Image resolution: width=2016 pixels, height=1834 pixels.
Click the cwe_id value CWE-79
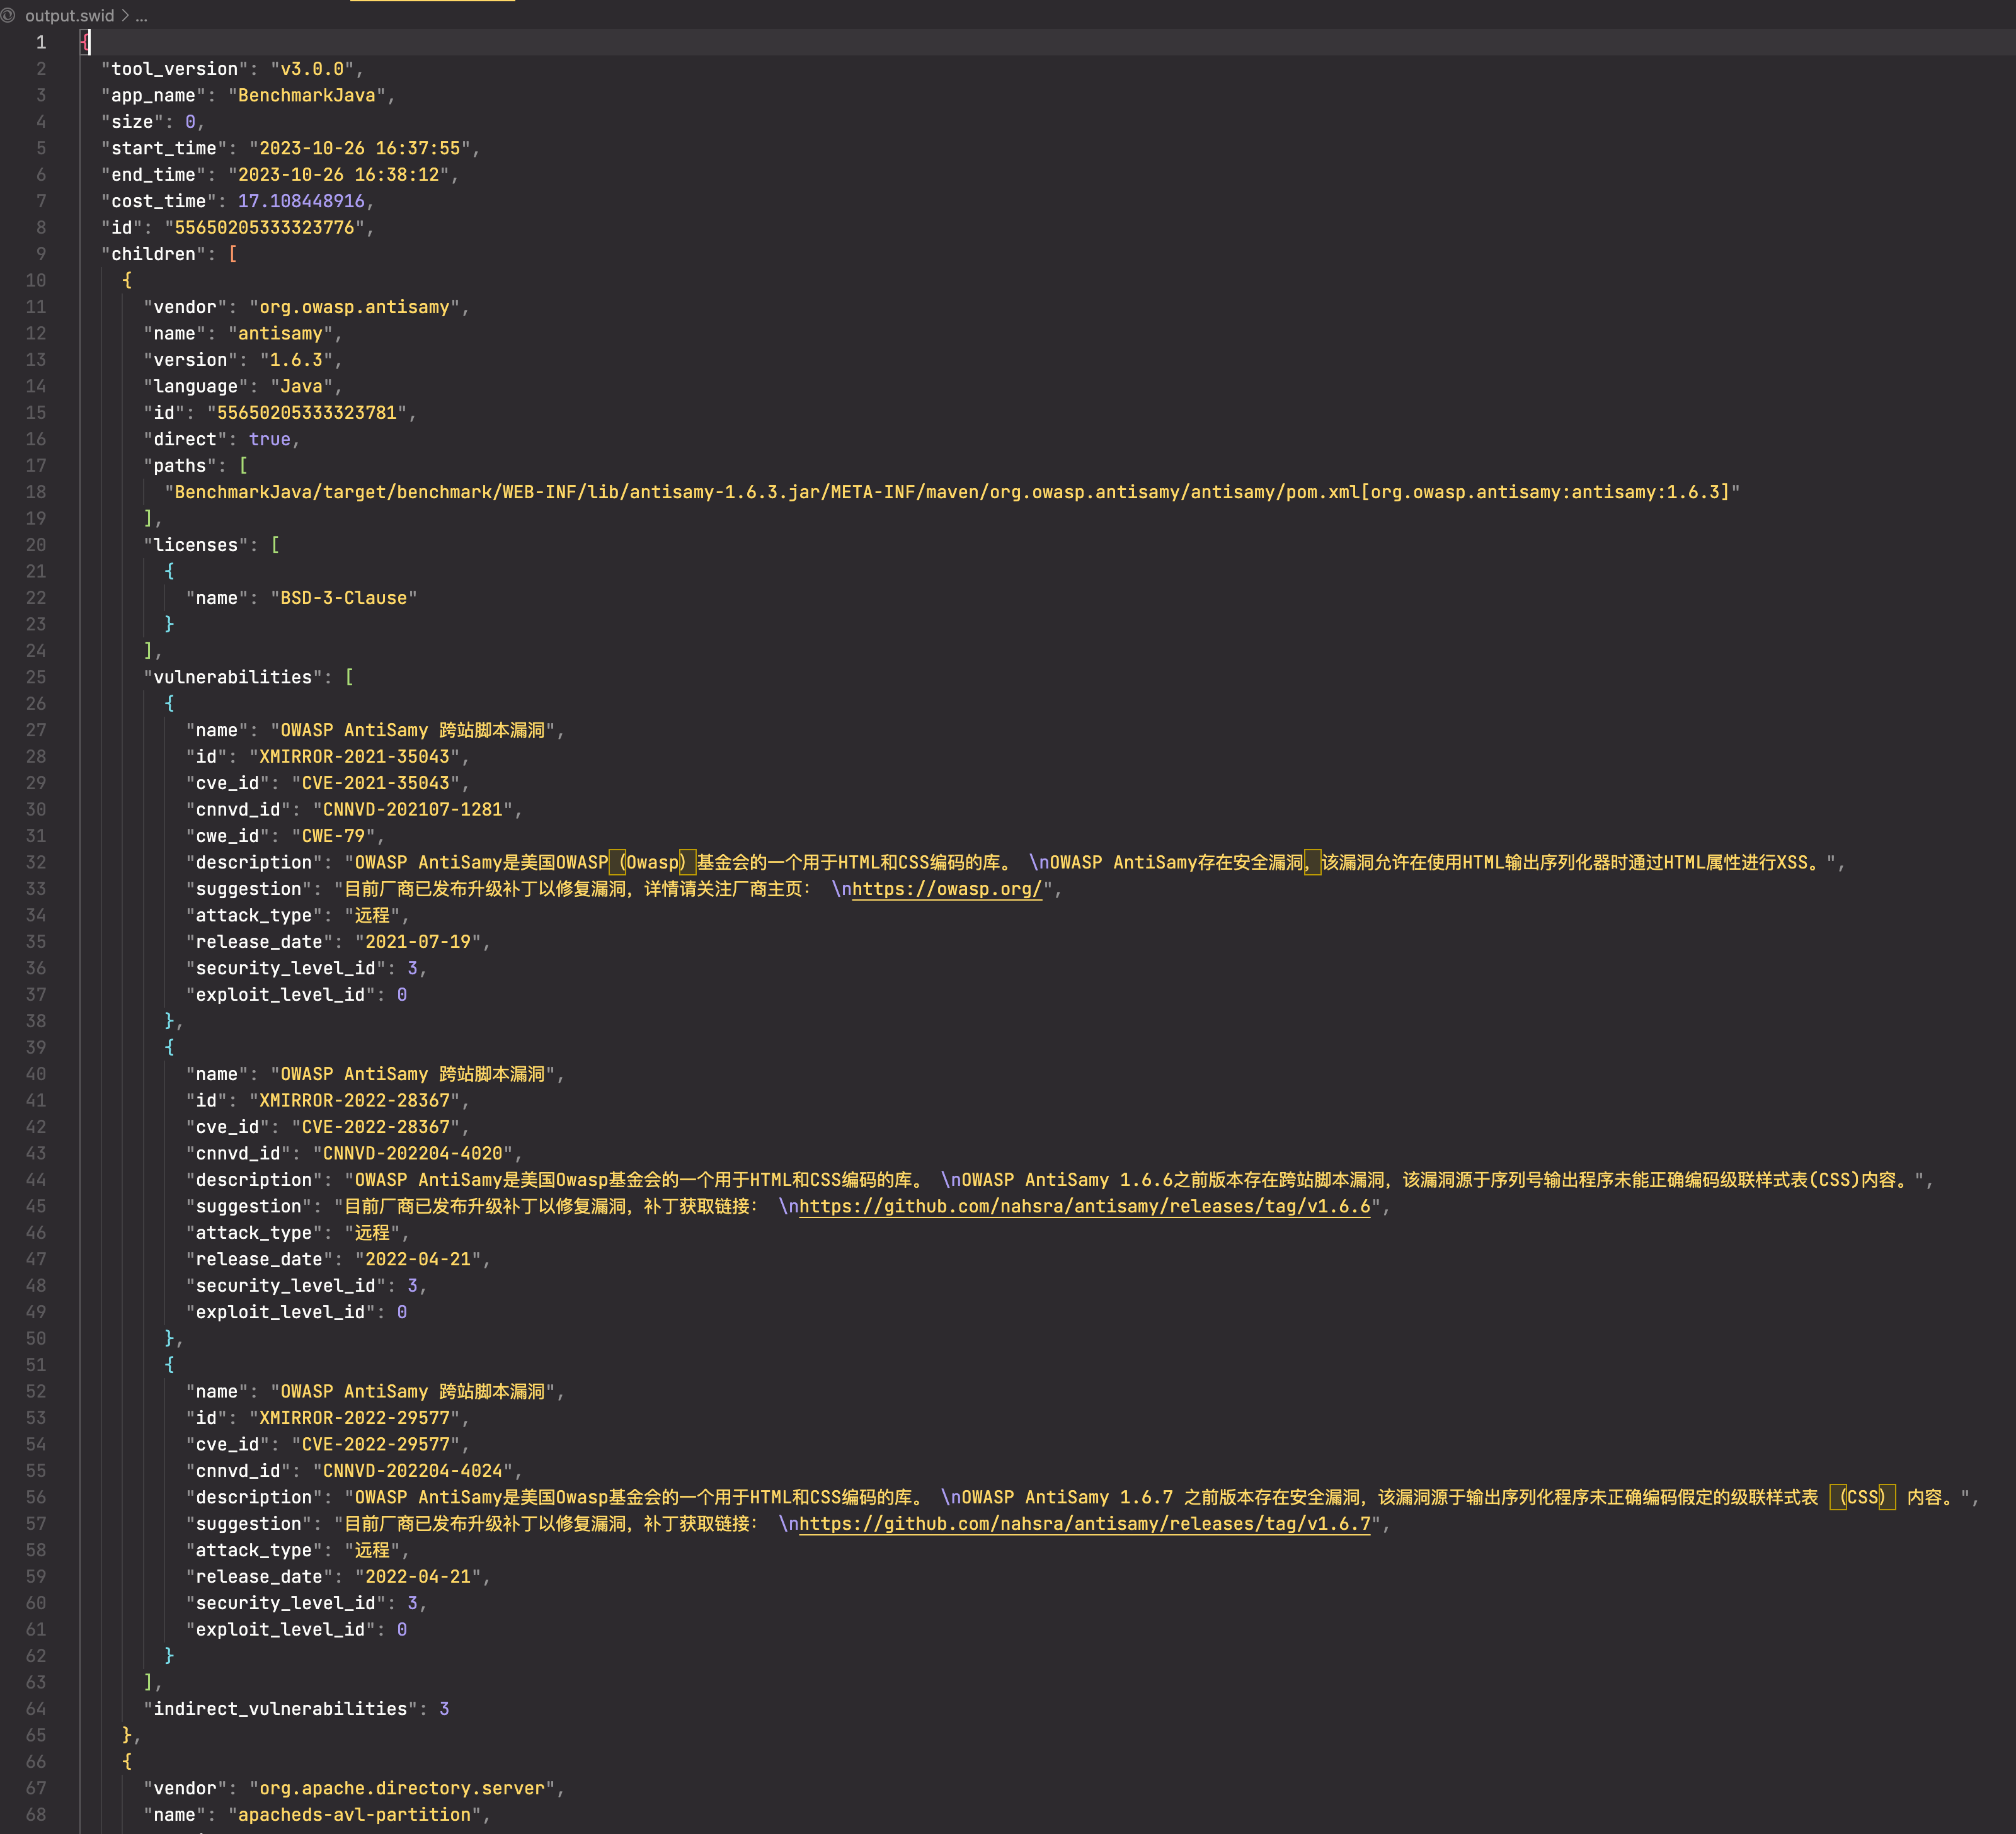pos(333,836)
